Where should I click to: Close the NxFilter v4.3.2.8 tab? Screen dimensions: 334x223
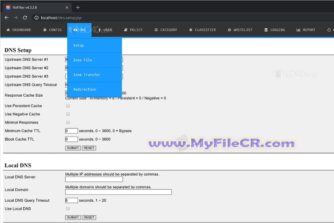point(67,7)
